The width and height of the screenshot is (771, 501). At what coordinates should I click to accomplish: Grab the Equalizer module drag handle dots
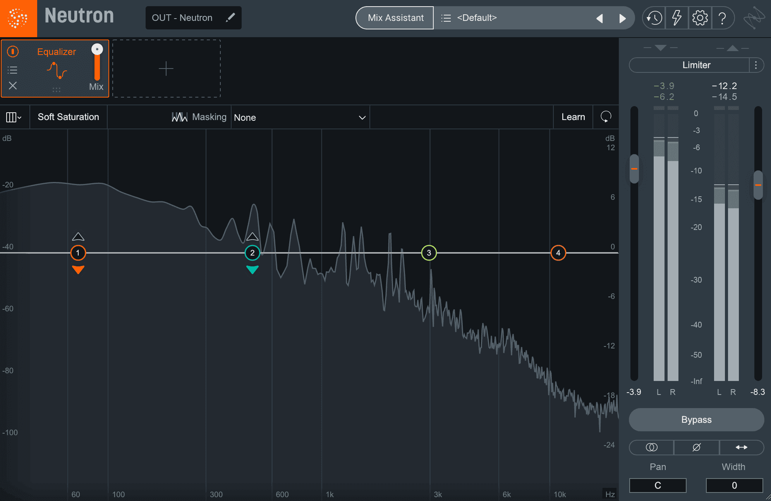pyautogui.click(x=57, y=89)
